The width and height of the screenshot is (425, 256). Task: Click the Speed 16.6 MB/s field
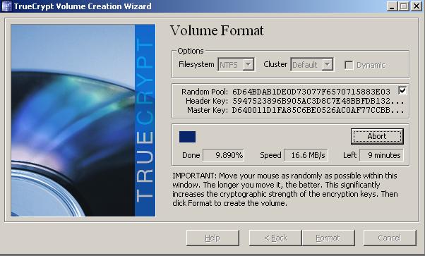coord(306,155)
